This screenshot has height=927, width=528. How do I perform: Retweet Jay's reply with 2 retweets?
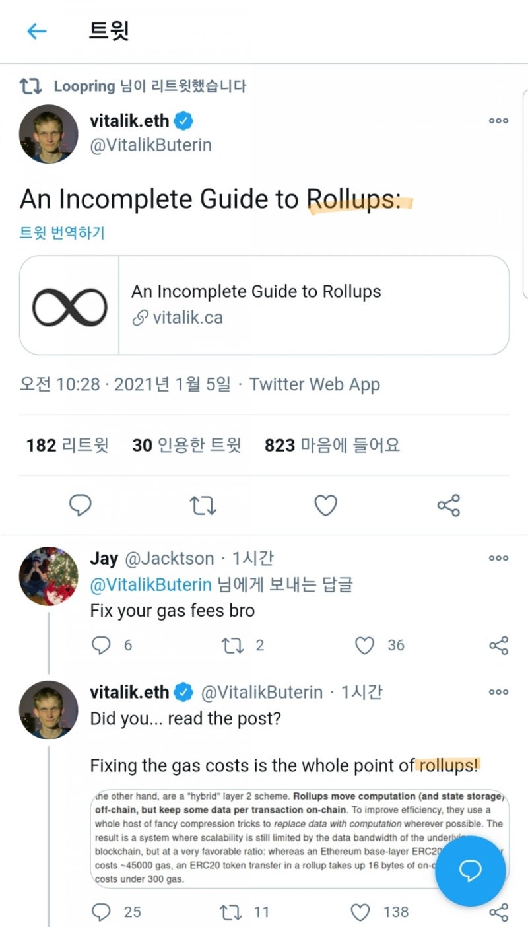coord(232,645)
